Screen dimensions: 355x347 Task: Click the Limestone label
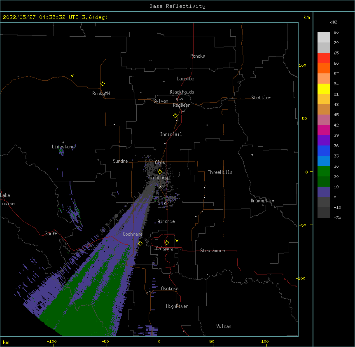tap(63, 147)
